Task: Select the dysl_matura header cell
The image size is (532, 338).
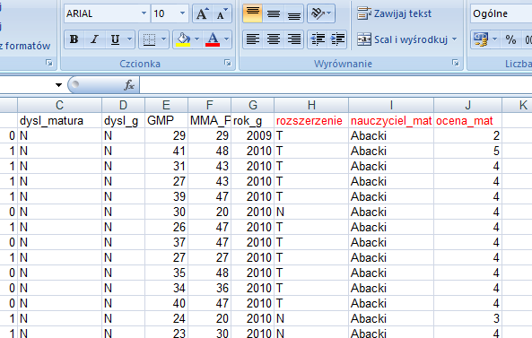Action: 60,120
